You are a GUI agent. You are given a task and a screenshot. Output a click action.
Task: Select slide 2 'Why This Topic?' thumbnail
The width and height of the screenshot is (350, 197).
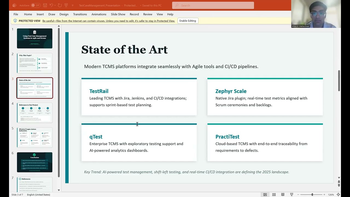(x=34, y=63)
